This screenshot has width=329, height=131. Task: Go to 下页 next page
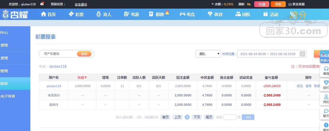pos(197,117)
